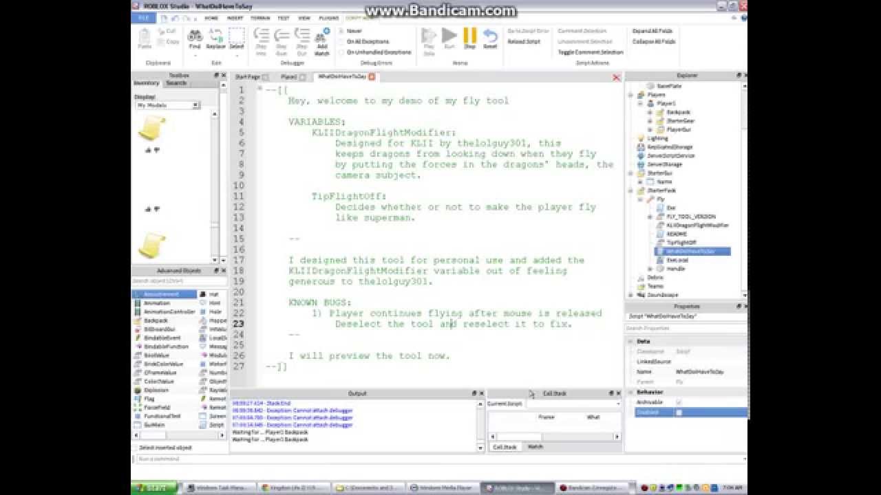This screenshot has height=495, width=881.
Task: Click Expand All Folds
Action: click(652, 31)
